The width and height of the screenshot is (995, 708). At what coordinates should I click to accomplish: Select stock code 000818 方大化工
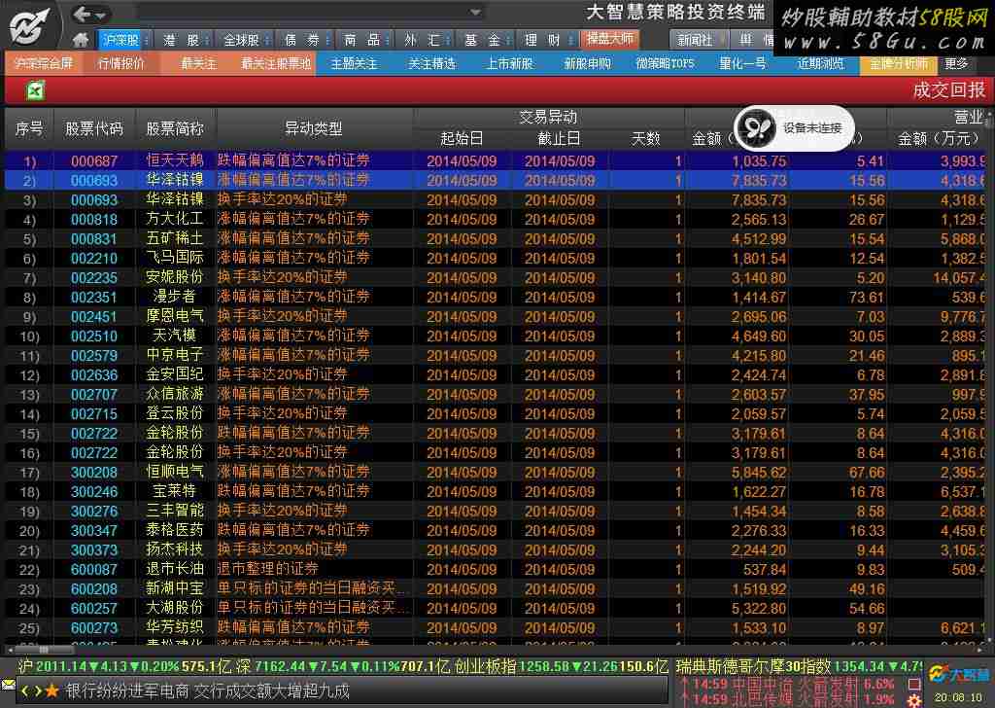click(x=495, y=219)
